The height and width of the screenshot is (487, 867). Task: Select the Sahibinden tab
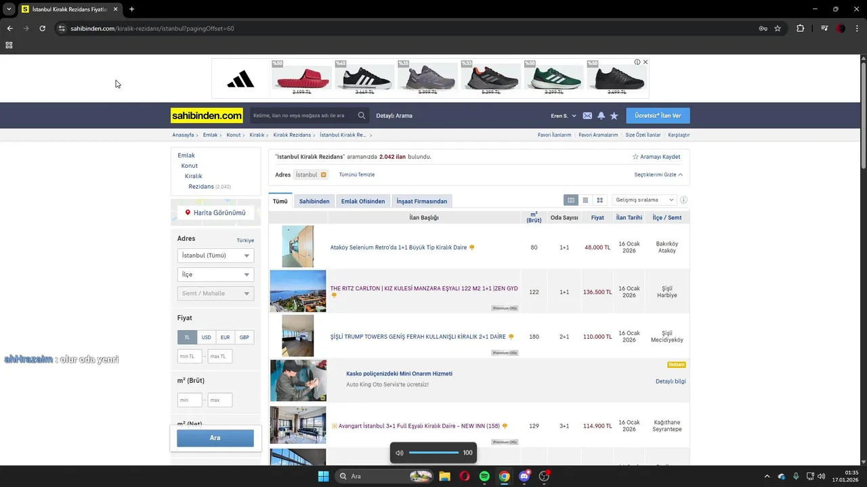tap(314, 201)
